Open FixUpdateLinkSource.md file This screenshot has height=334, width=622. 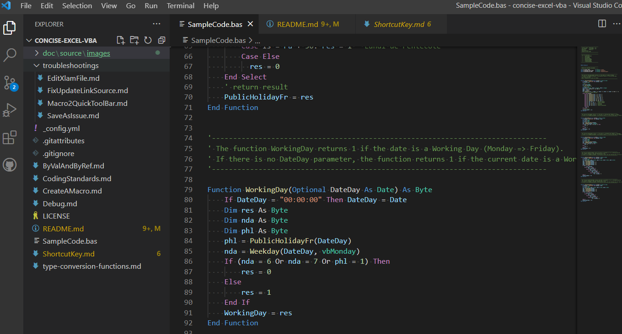tap(97, 91)
